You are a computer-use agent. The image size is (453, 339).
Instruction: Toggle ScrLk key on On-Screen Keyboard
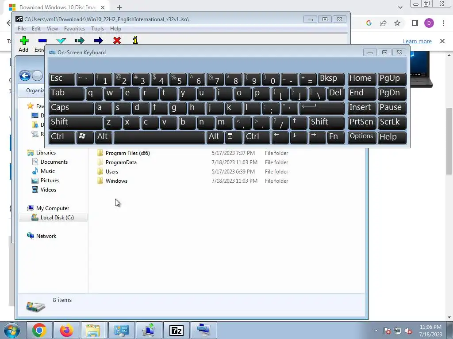[x=392, y=123]
